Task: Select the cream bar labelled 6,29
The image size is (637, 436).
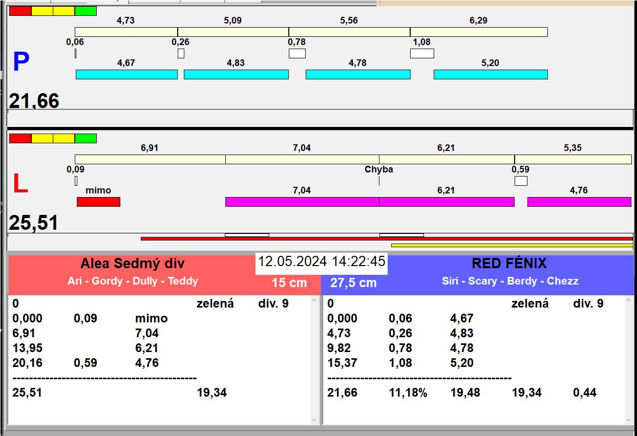Action: (479, 32)
